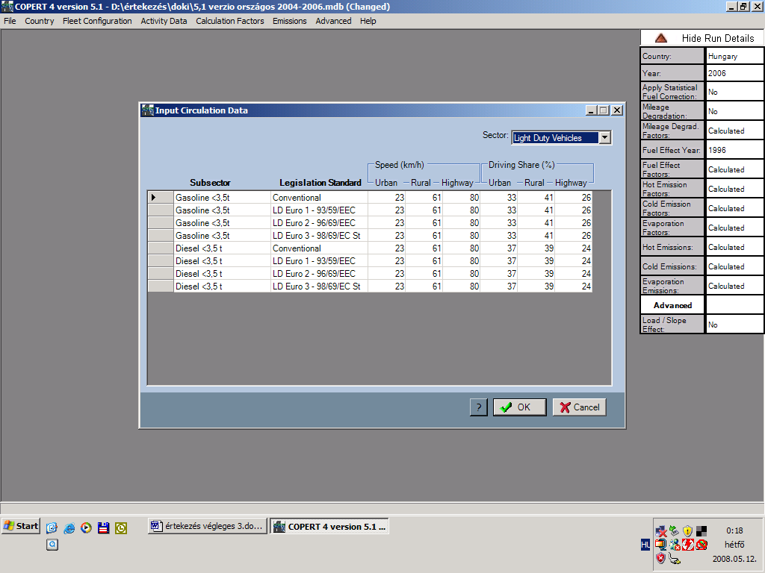Click the COPERT application icon in main title bar
This screenshot has width=765, height=573.
coord(7,6)
